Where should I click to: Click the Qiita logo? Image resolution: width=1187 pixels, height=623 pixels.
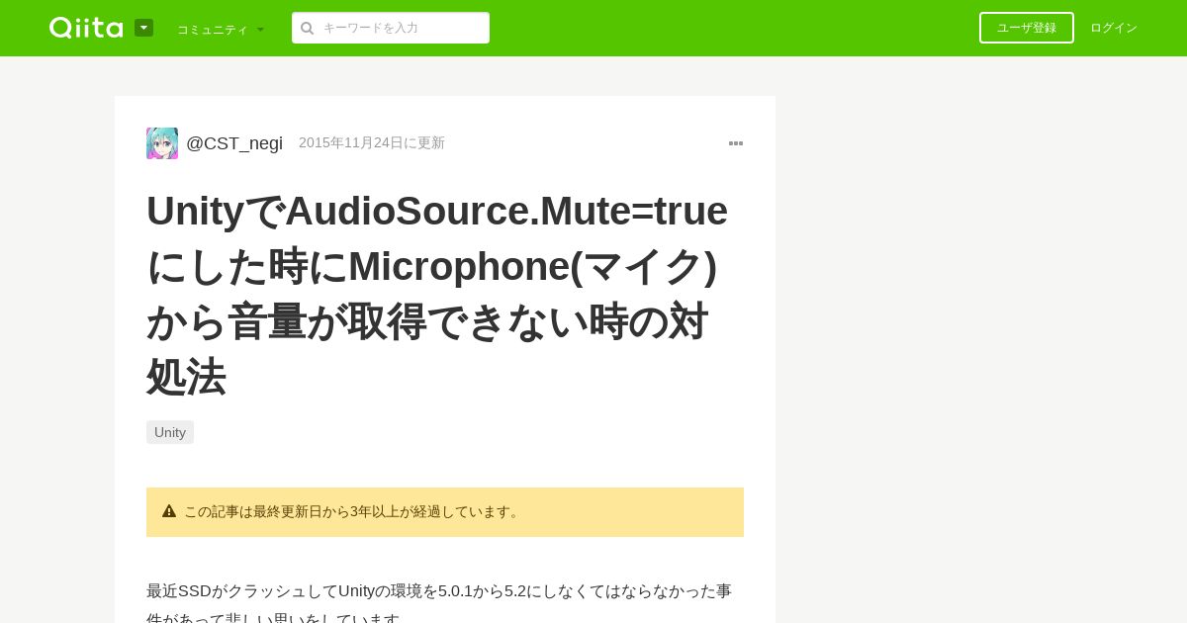pyautogui.click(x=86, y=28)
